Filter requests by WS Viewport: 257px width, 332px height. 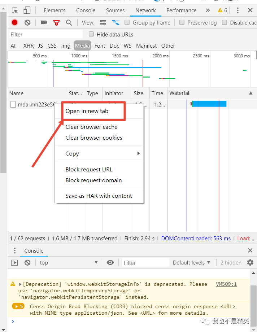[127, 46]
